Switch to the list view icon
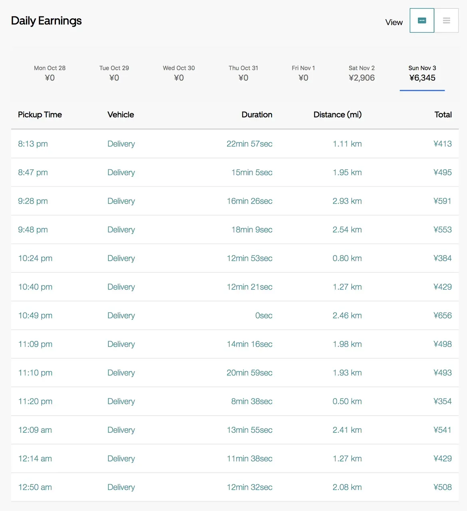 point(446,21)
